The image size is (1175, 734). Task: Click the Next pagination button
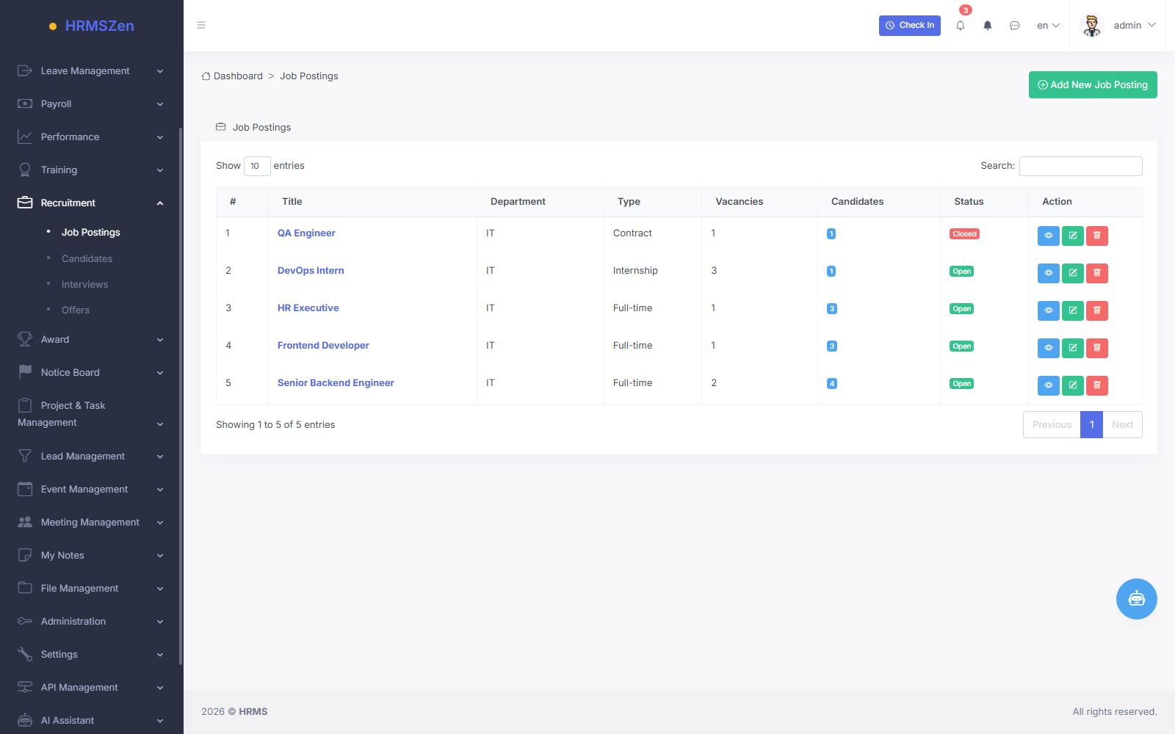(x=1122, y=424)
